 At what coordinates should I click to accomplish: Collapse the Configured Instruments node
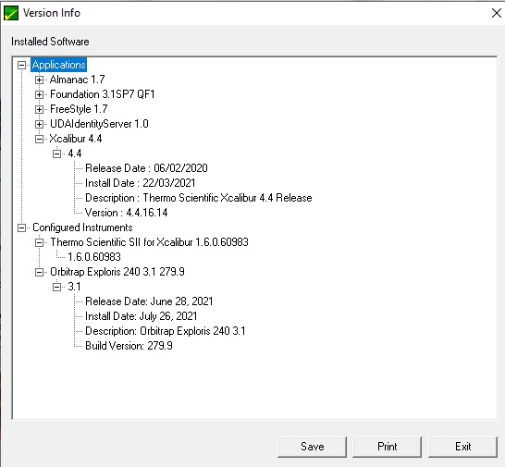click(x=21, y=228)
